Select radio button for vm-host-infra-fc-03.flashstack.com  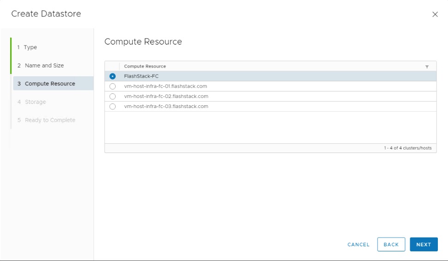pyautogui.click(x=112, y=106)
